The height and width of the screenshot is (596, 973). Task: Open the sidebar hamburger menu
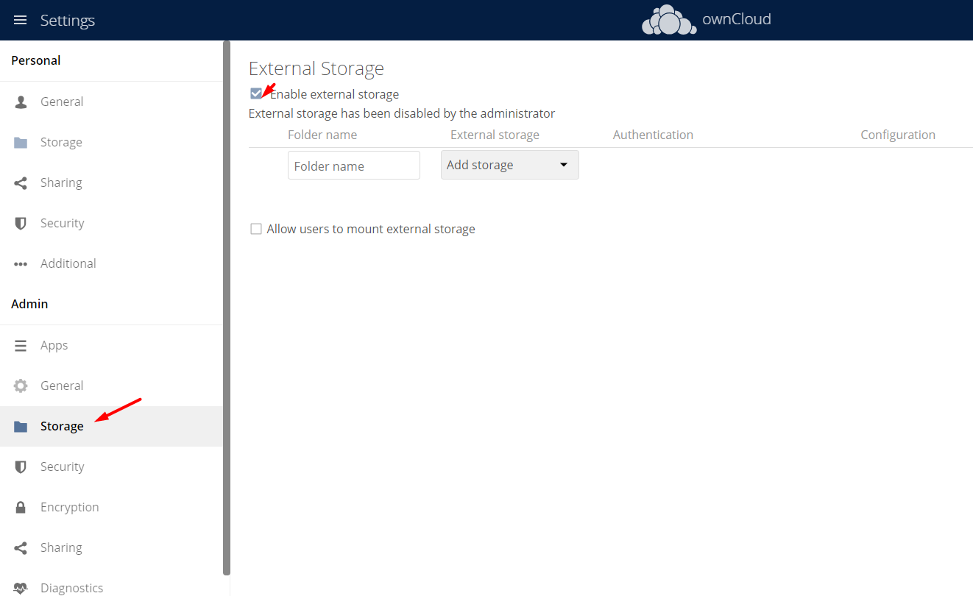coord(20,20)
